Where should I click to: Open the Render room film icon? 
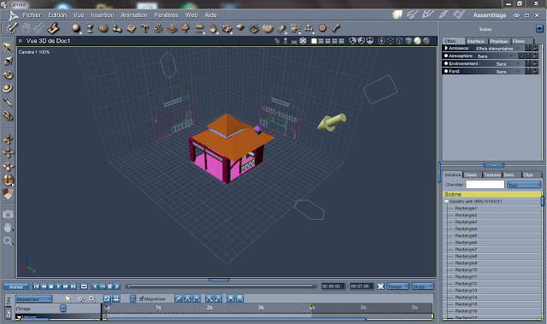tap(459, 15)
